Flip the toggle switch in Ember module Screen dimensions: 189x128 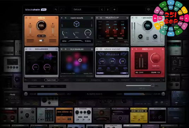(41, 41)
